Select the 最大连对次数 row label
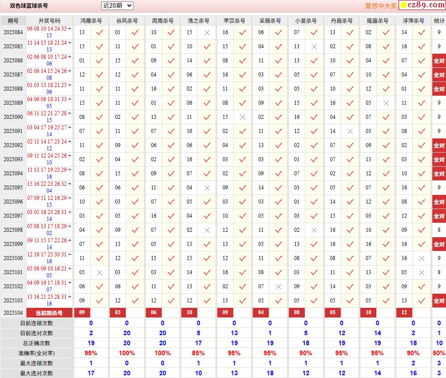446x378 pixels. click(x=37, y=373)
